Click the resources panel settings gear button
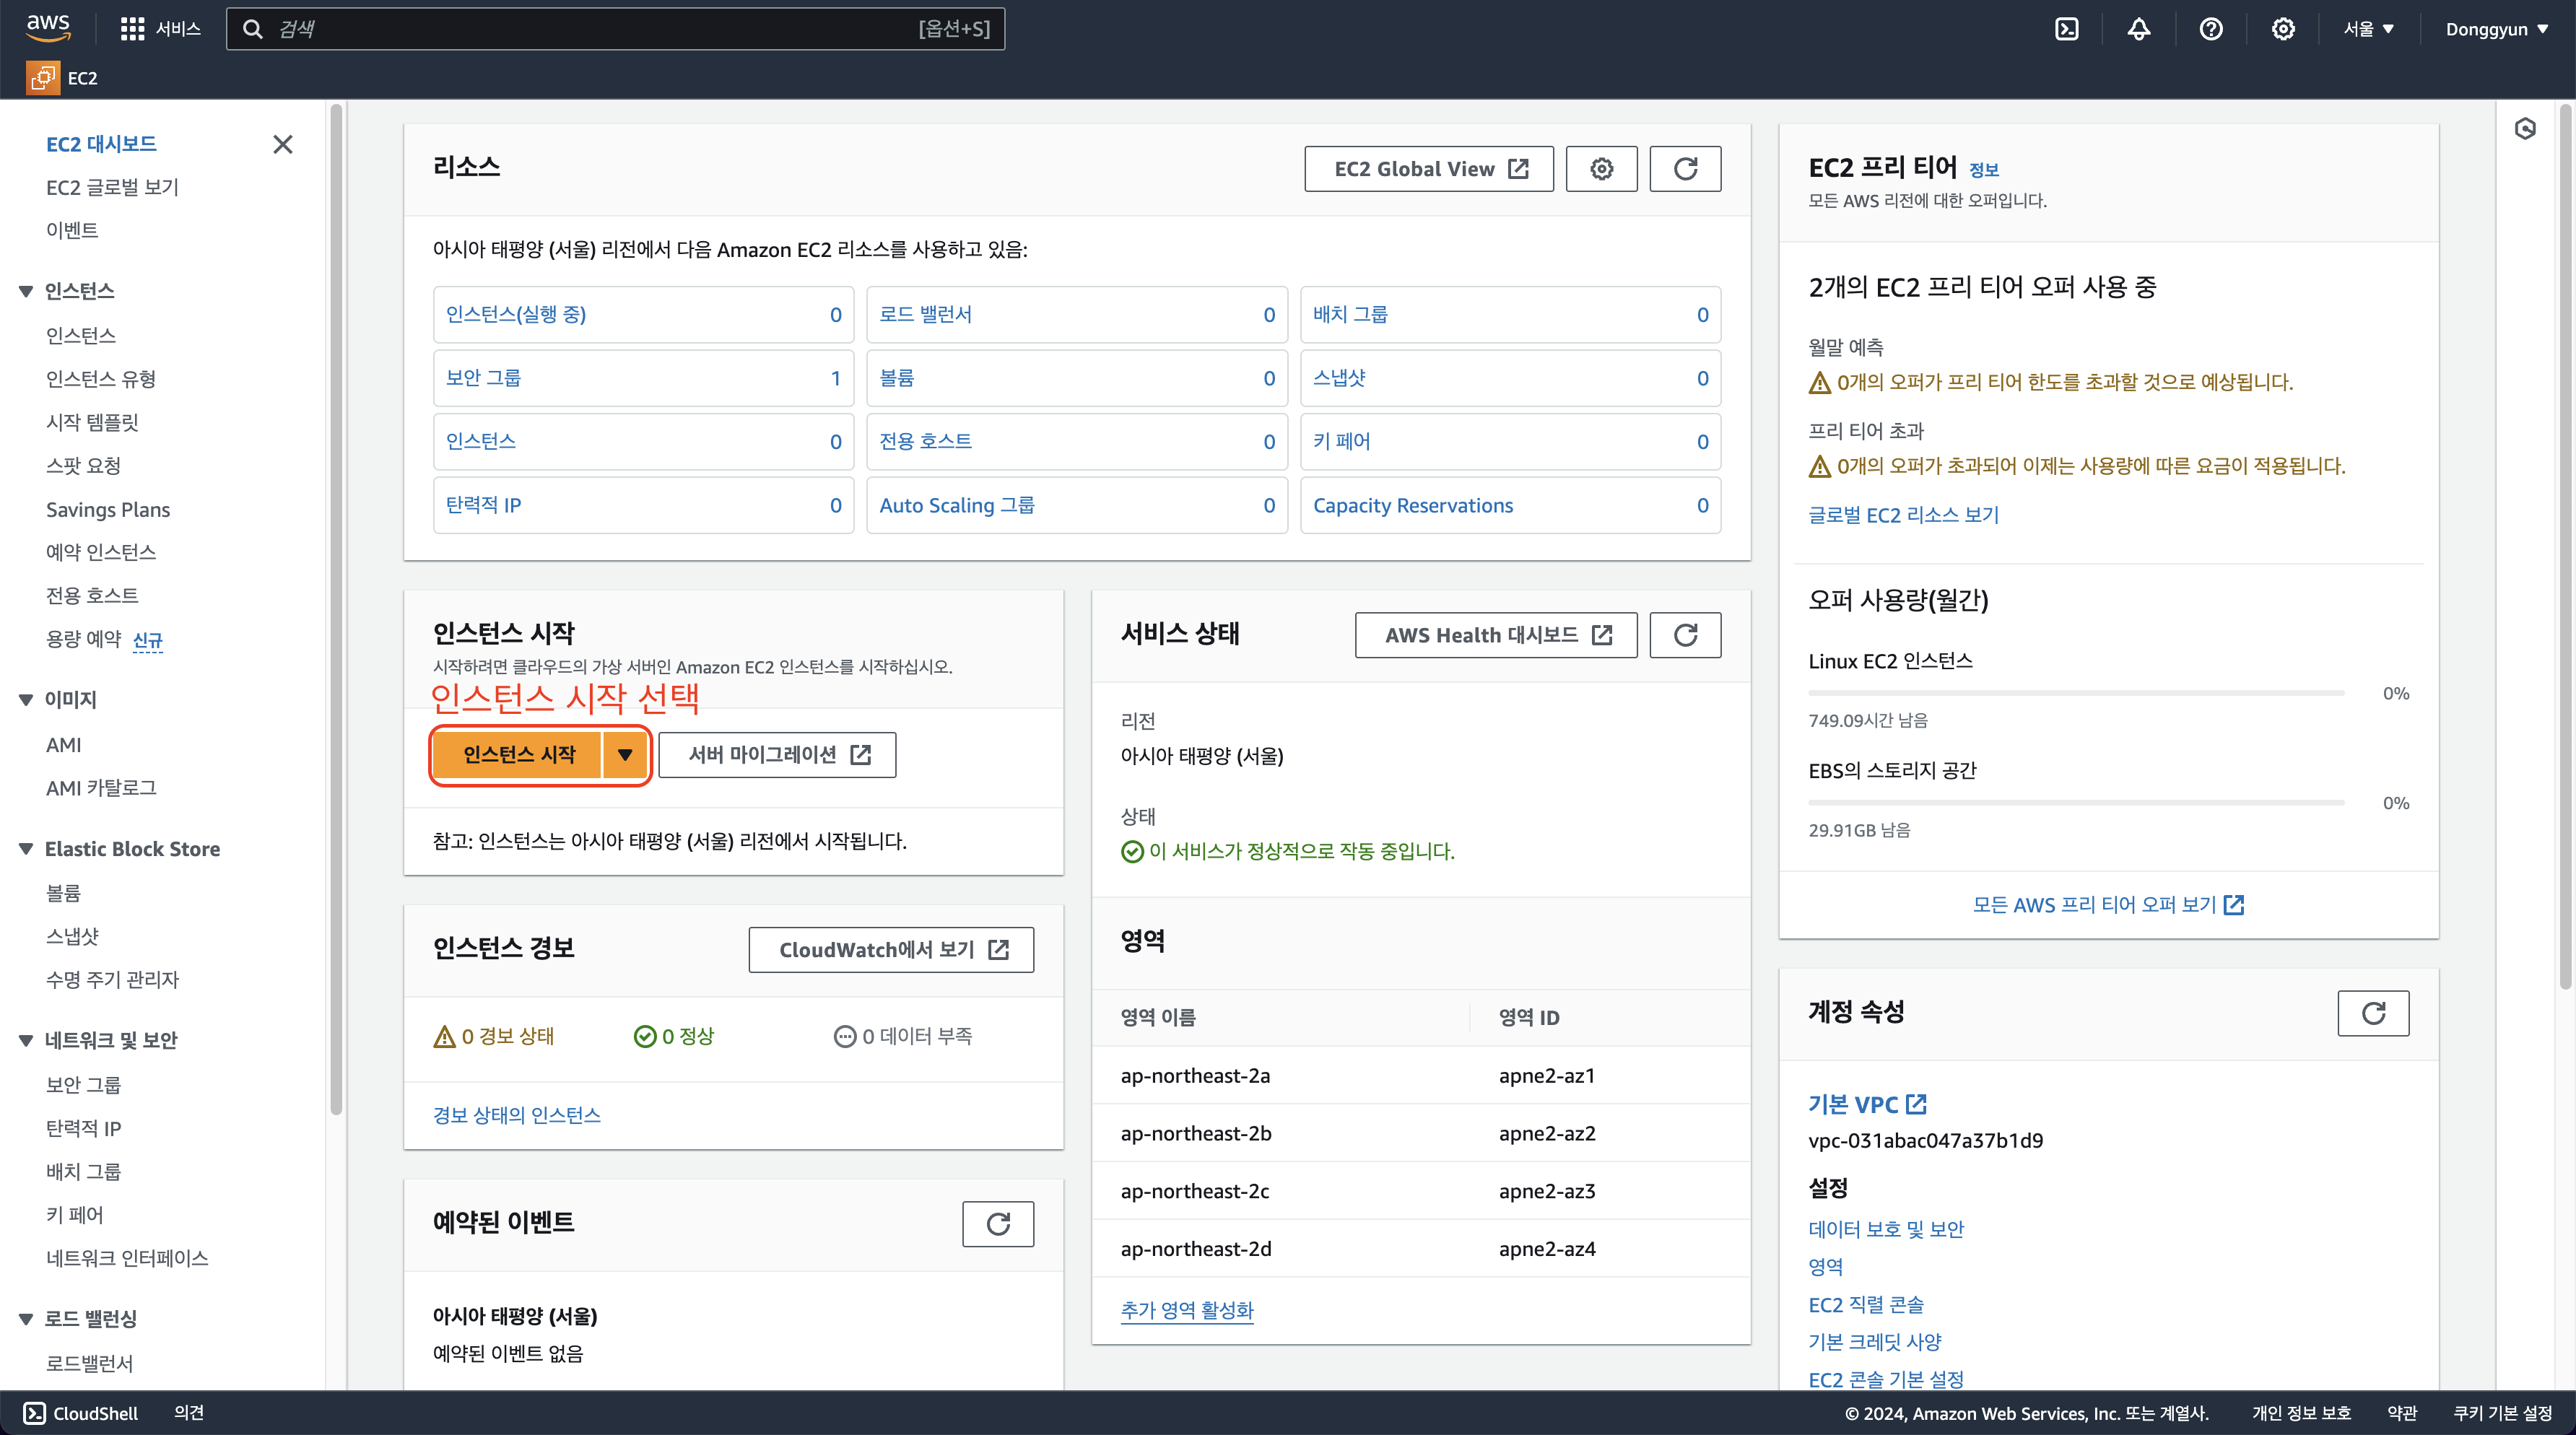The image size is (2576, 1435). click(1601, 169)
